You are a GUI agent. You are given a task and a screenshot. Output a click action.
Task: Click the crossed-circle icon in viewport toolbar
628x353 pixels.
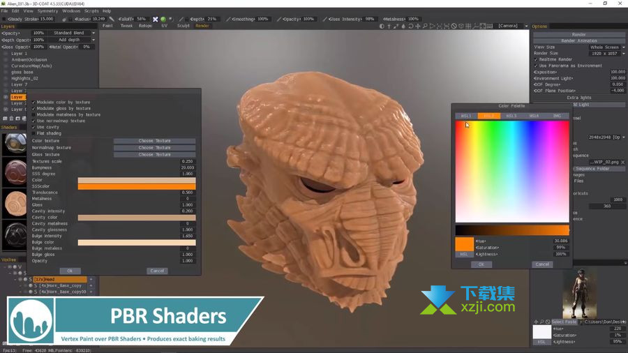pos(454,26)
